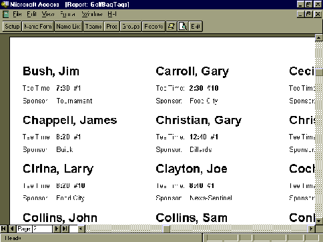The image size is (323, 242).
Task: Click the Exit toolbar button
Action: 196,27
